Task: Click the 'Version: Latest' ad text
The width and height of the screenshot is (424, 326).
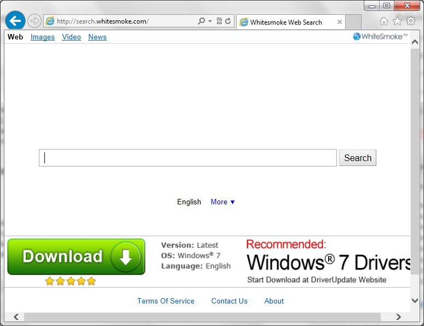Action: click(x=190, y=245)
